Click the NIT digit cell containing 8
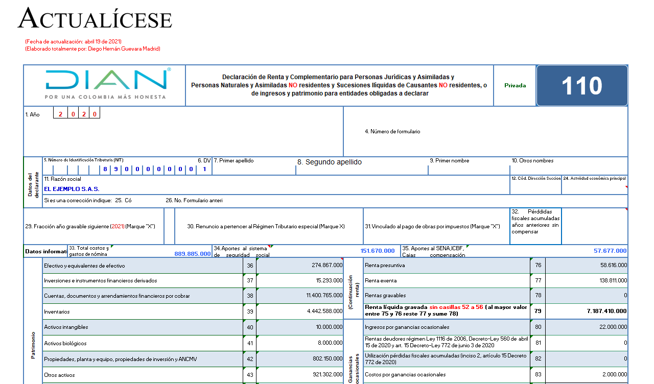Viewport: 654px width, 384px height. [x=105, y=169]
